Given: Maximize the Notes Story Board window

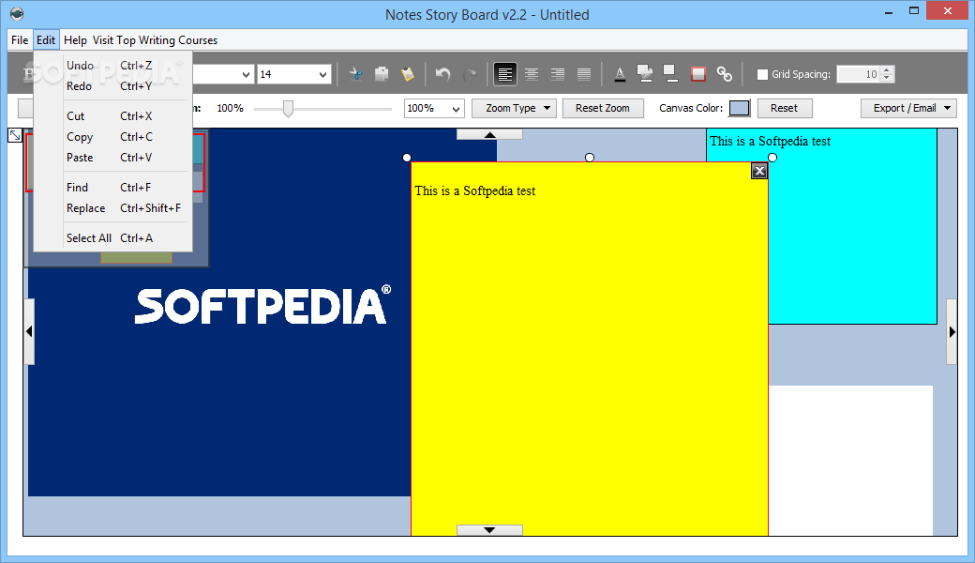Looking at the screenshot, I should pos(913,11).
